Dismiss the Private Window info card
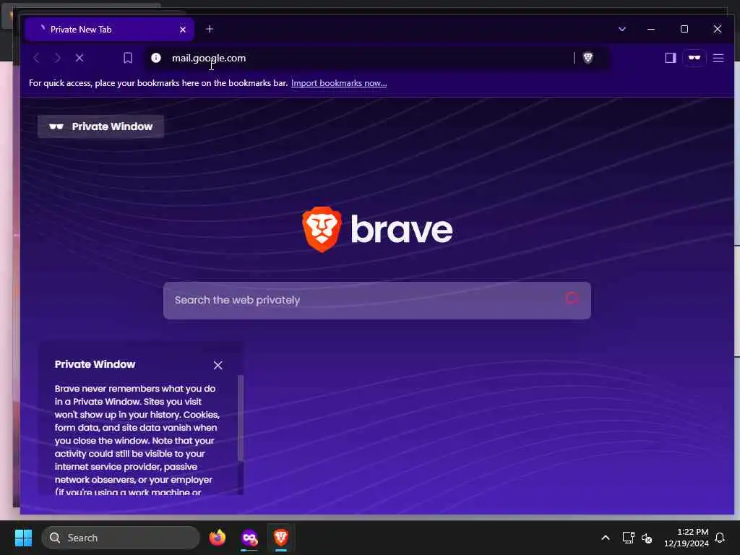 pos(218,365)
